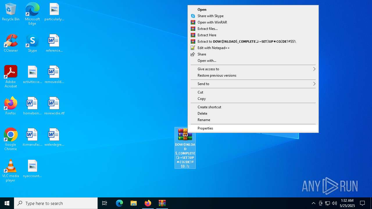Expand the Send to submenu

(x=253, y=84)
